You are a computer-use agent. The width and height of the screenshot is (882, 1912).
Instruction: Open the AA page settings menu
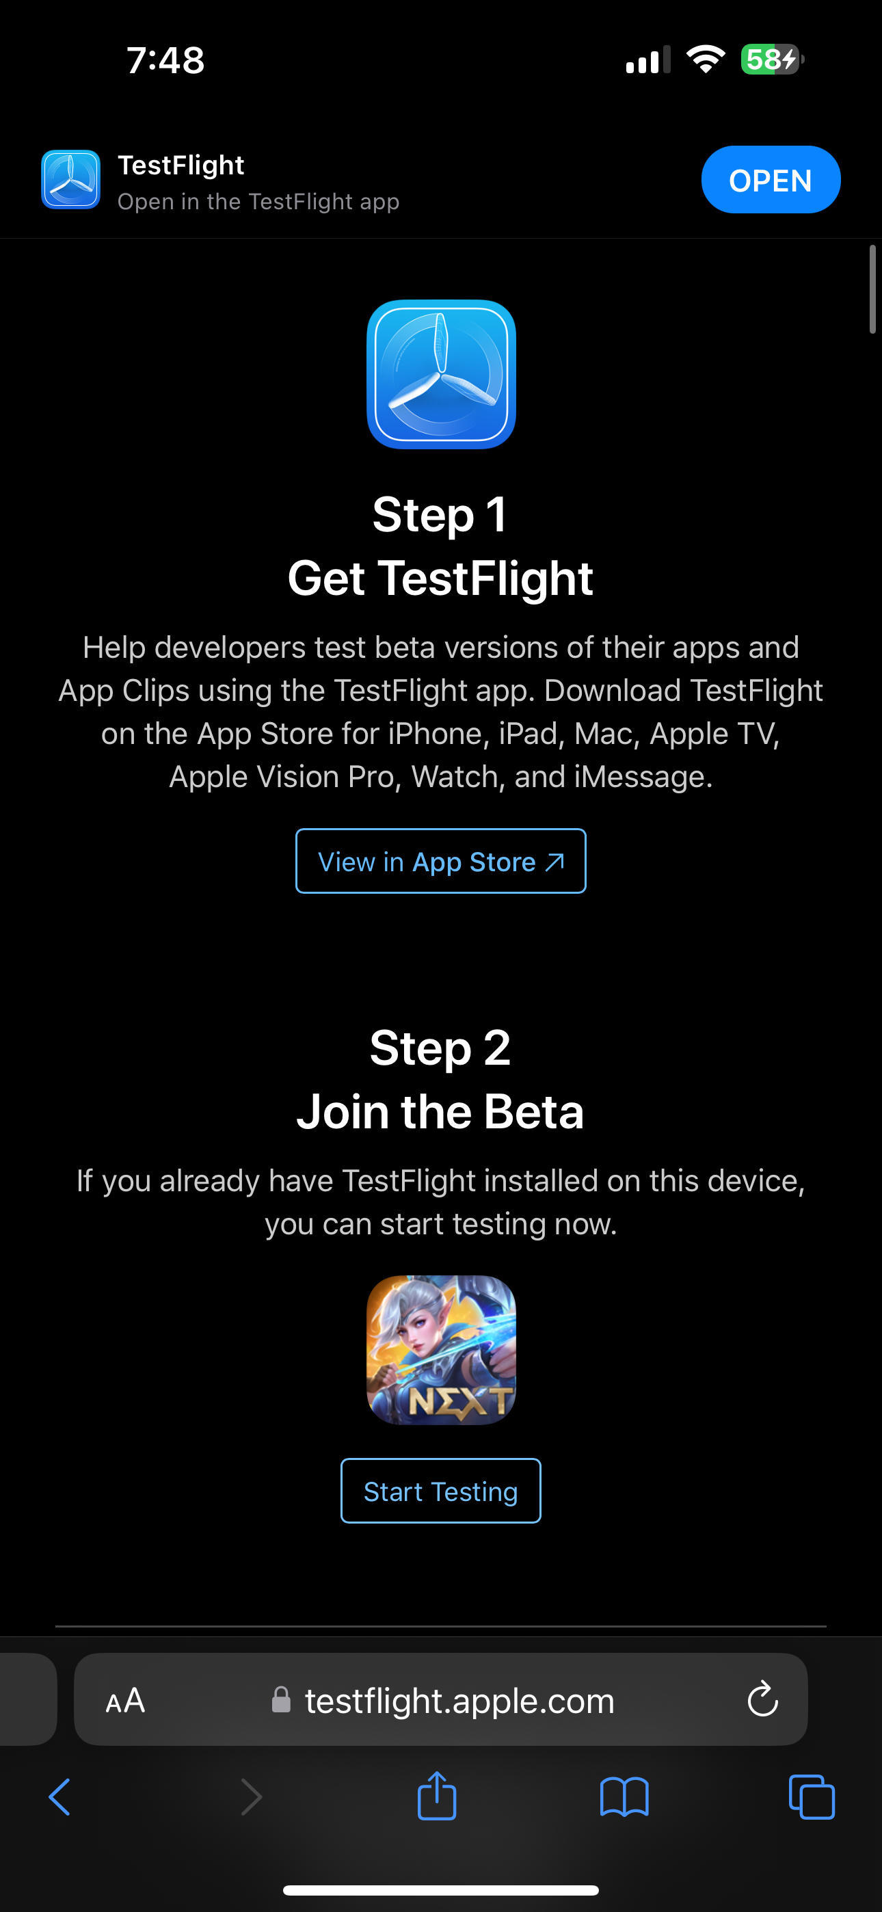(x=124, y=1700)
